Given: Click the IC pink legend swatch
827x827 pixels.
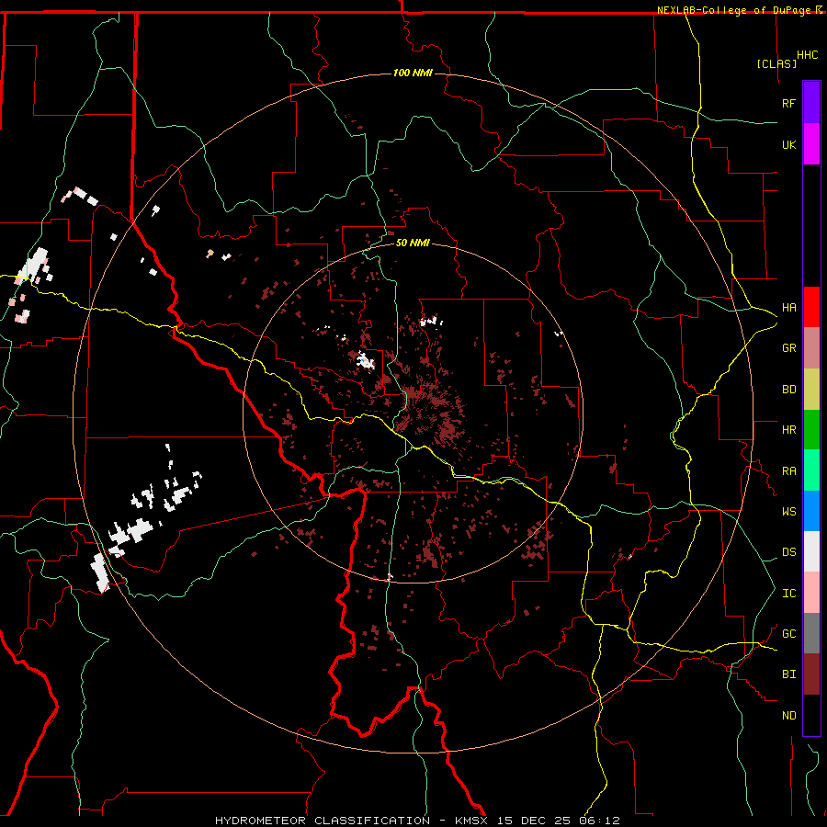Looking at the screenshot, I should coord(811,593).
